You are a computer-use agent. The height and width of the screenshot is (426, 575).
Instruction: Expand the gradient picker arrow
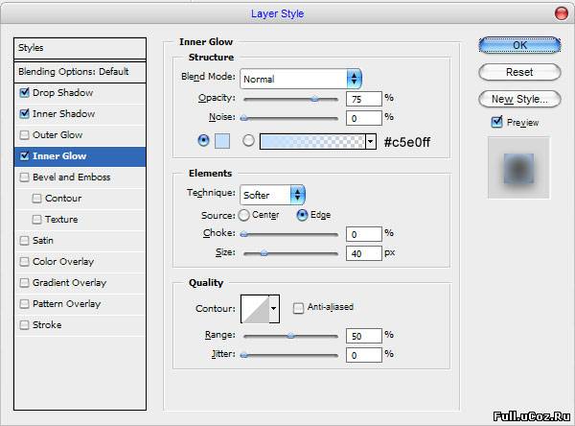370,141
